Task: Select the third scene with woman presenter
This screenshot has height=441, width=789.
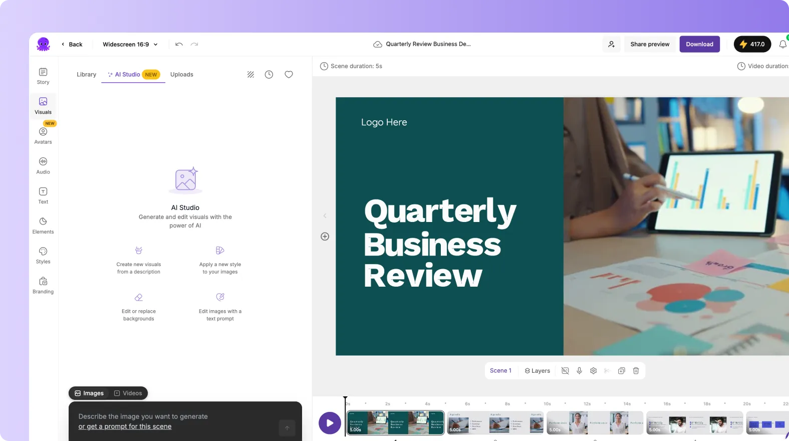Action: tap(595, 423)
